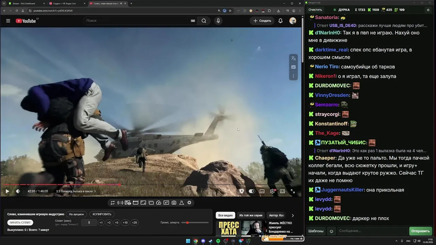Screen dimensions: 436x245
Task: Open Telegram from the taskbar
Action: (240, 241)
